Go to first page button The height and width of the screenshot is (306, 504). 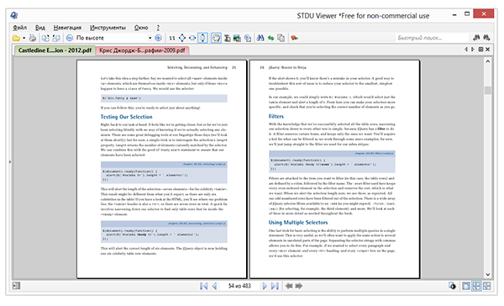tap(204, 286)
